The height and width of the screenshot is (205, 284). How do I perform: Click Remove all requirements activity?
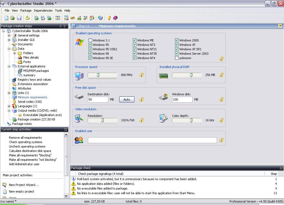point(25,138)
